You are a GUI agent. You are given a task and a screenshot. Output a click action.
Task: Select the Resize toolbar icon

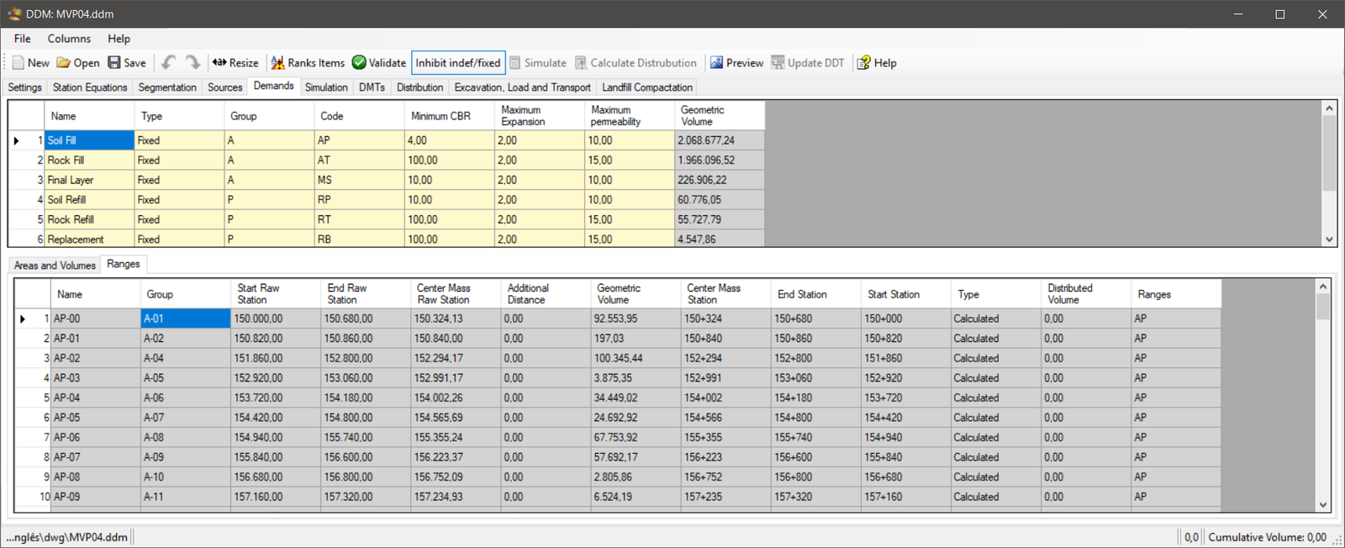click(219, 63)
